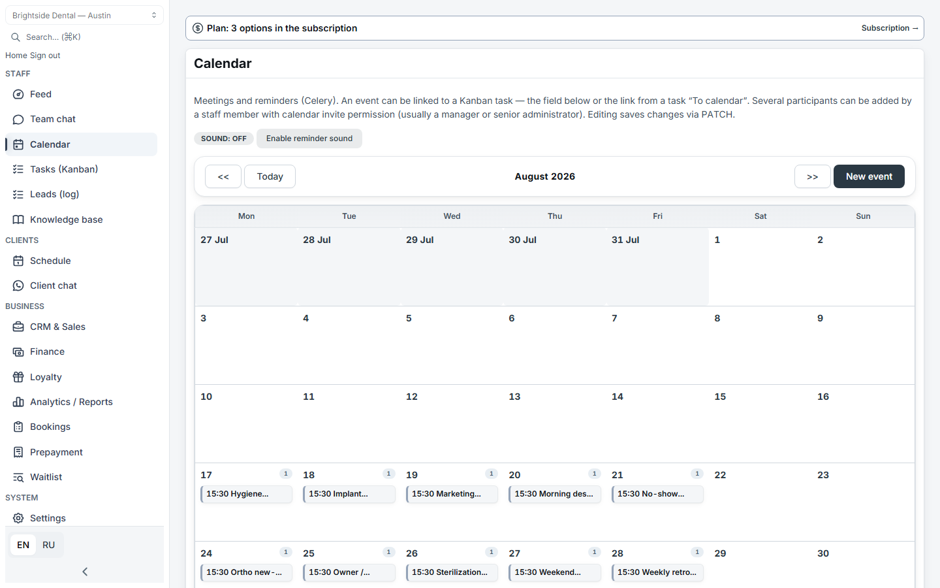940x588 pixels.
Task: Select the day cell for August 13
Action: [555, 423]
